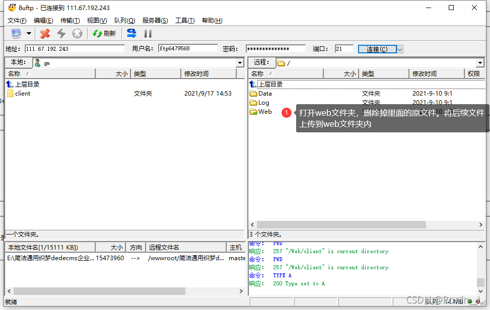Open the 传输(T) menu

[70, 20]
